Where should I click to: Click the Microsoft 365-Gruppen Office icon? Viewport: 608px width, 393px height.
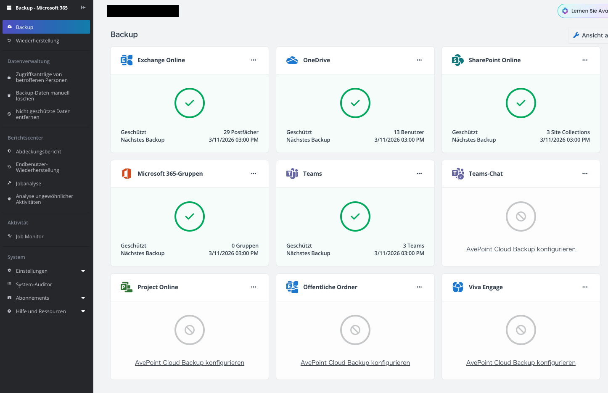[x=127, y=174]
